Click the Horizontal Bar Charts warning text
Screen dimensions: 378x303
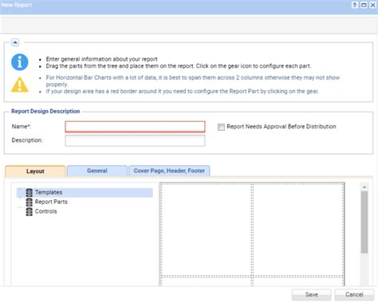click(x=193, y=81)
